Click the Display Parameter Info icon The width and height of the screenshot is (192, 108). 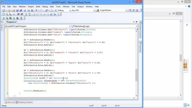[x=7, y=14]
